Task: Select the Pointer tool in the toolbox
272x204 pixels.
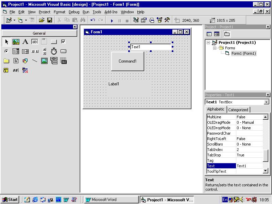Action: pos(6,41)
